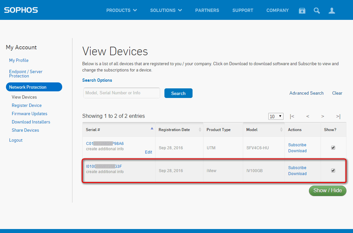Screen dimensions: 353x233
Task: Open the iView device serial number link
Action: [104, 166]
